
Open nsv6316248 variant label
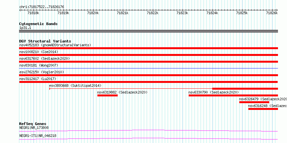coord(267,106)
